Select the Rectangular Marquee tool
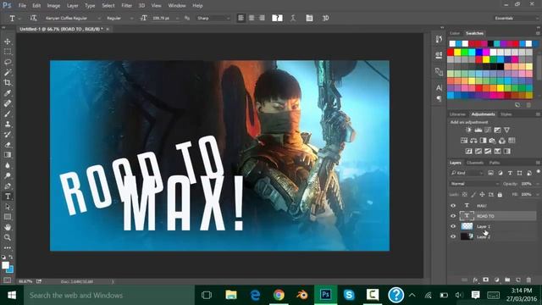Screen dimensions: 542x305 8,52
